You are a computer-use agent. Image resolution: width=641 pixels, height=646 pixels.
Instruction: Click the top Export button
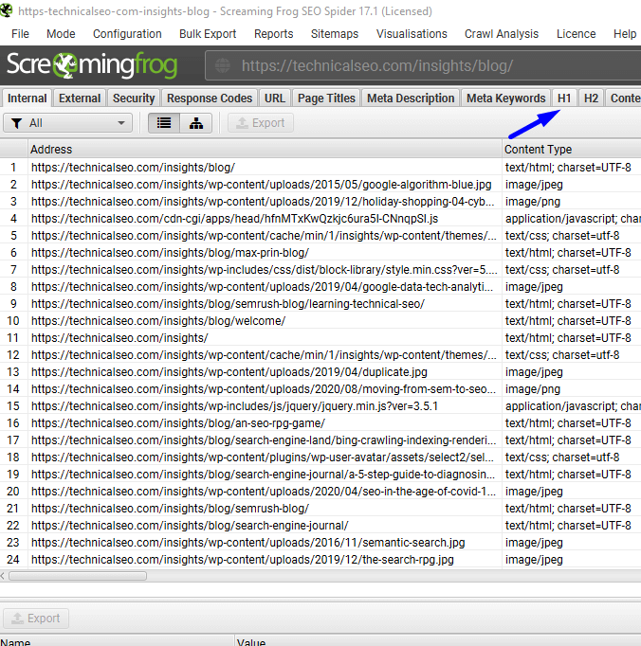tap(261, 123)
